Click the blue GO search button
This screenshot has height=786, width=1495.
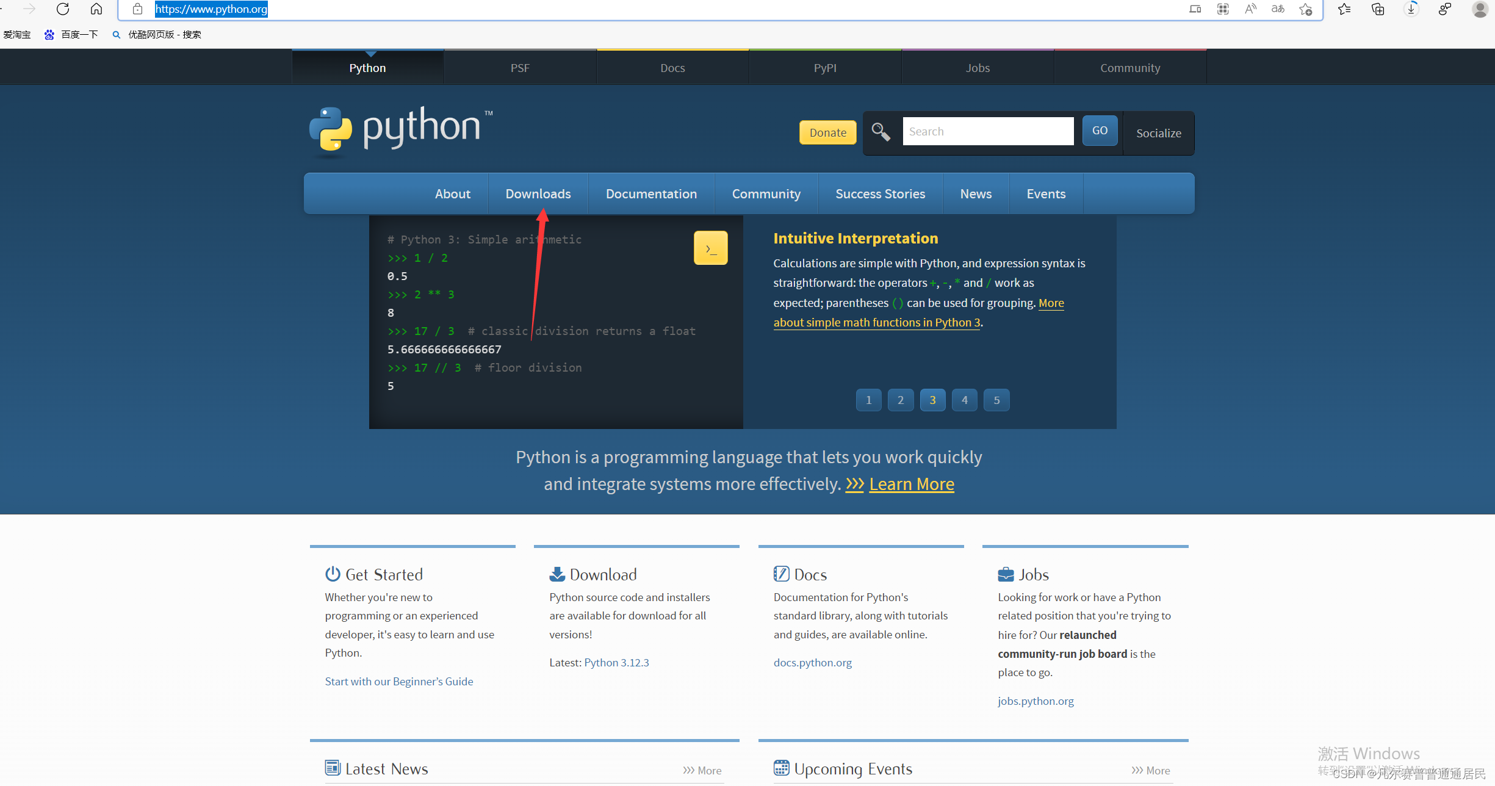(x=1100, y=131)
